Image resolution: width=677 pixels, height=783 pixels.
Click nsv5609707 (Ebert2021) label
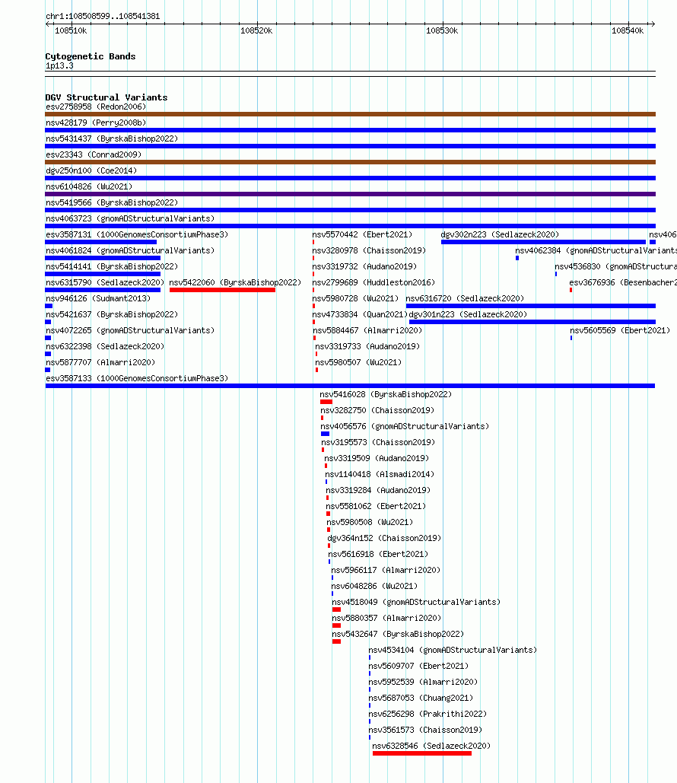pyautogui.click(x=418, y=666)
